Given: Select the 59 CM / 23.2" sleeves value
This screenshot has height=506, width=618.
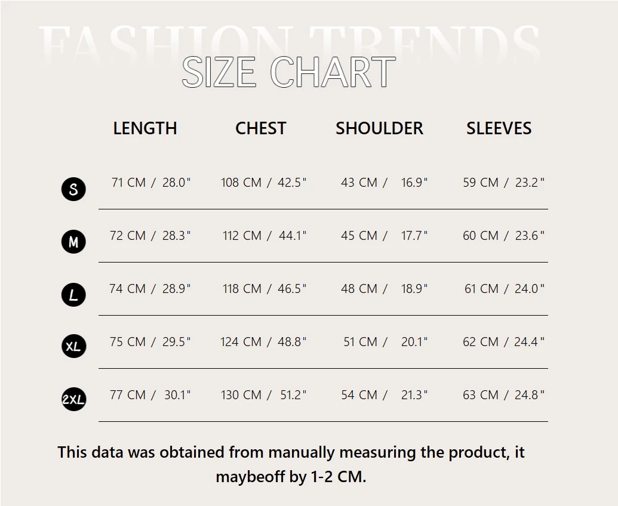Looking at the screenshot, I should point(503,183).
